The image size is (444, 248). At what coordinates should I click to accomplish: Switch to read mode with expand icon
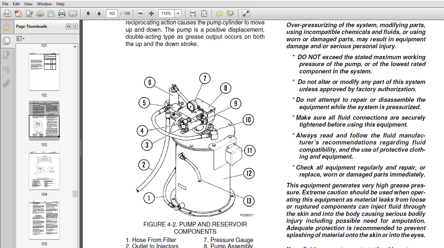(246, 14)
